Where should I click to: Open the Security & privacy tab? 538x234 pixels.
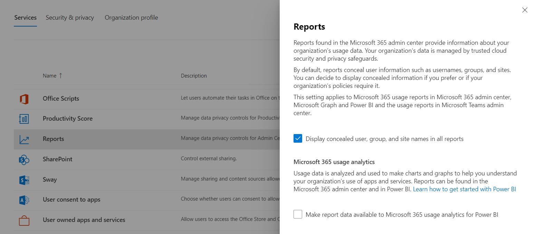70,18
